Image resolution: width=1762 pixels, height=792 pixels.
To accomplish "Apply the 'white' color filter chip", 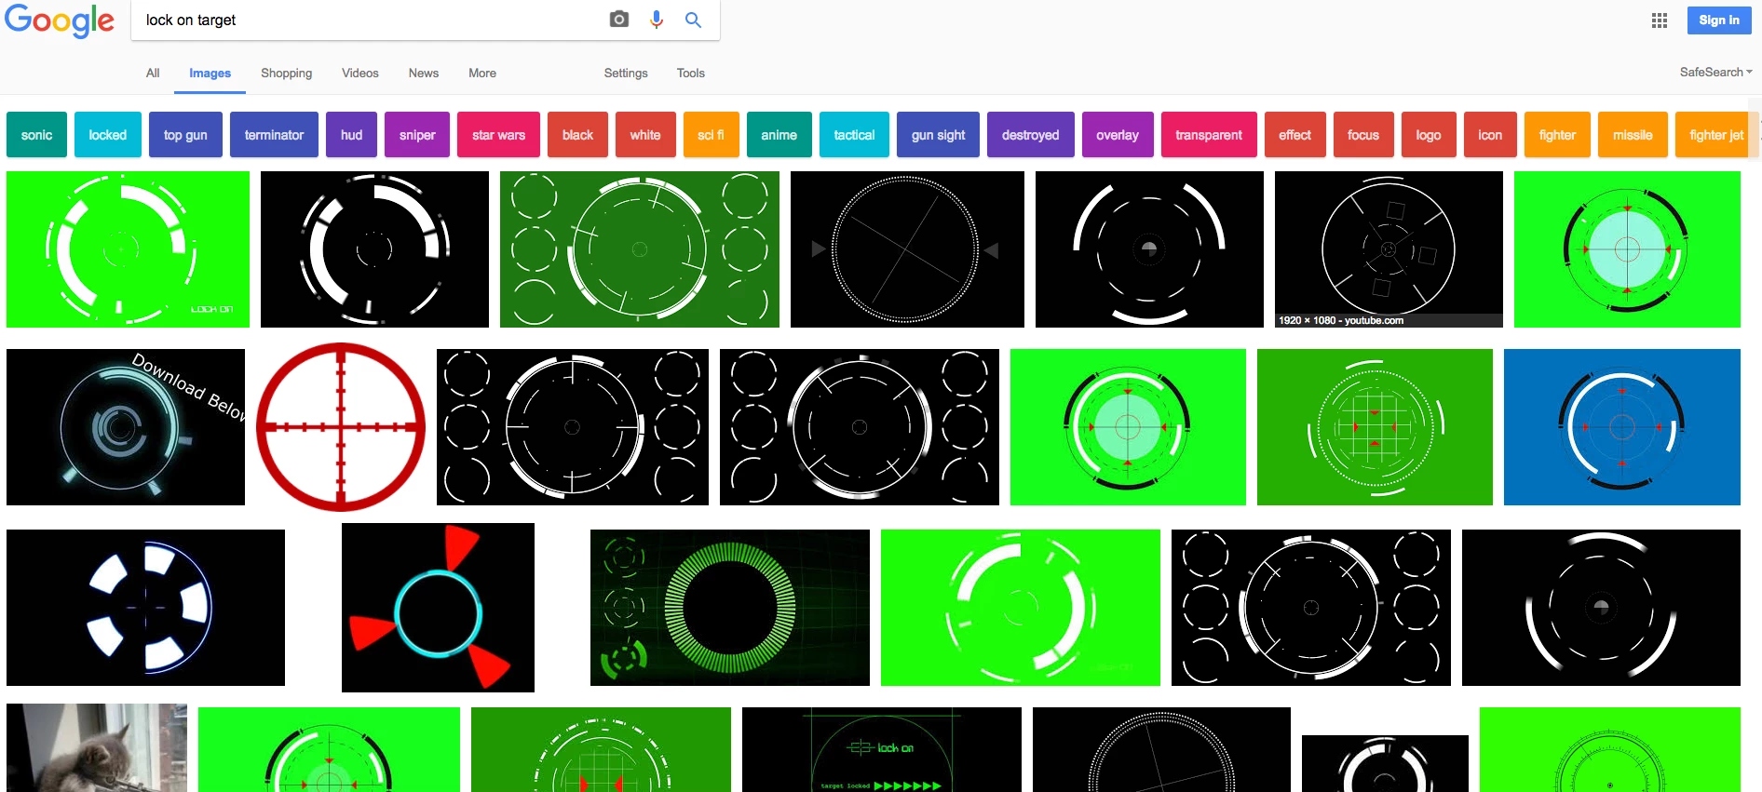I will click(x=645, y=135).
